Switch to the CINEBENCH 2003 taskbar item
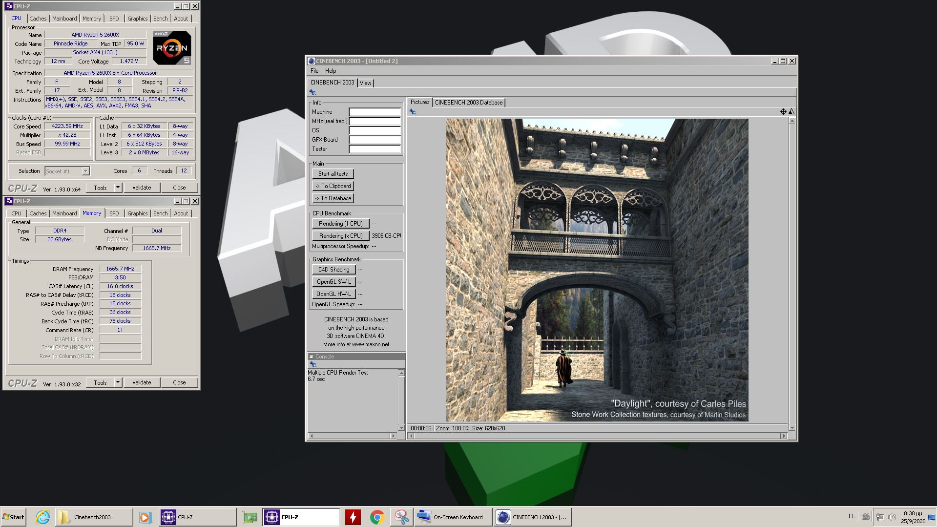Image resolution: width=937 pixels, height=527 pixels. 533,517
